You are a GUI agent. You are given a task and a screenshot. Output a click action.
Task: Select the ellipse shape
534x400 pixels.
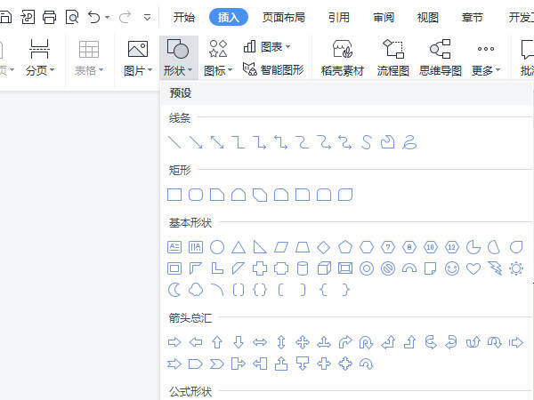tap(217, 247)
